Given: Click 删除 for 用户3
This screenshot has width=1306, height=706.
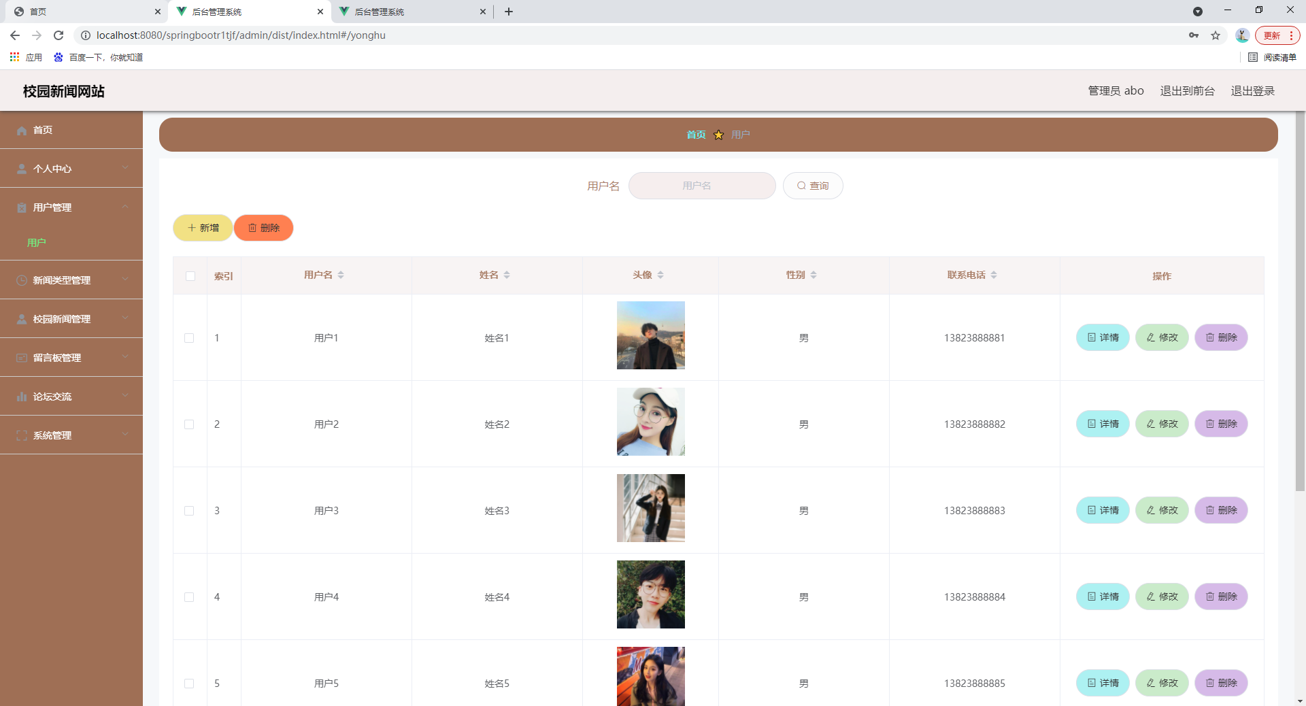Looking at the screenshot, I should [1221, 510].
